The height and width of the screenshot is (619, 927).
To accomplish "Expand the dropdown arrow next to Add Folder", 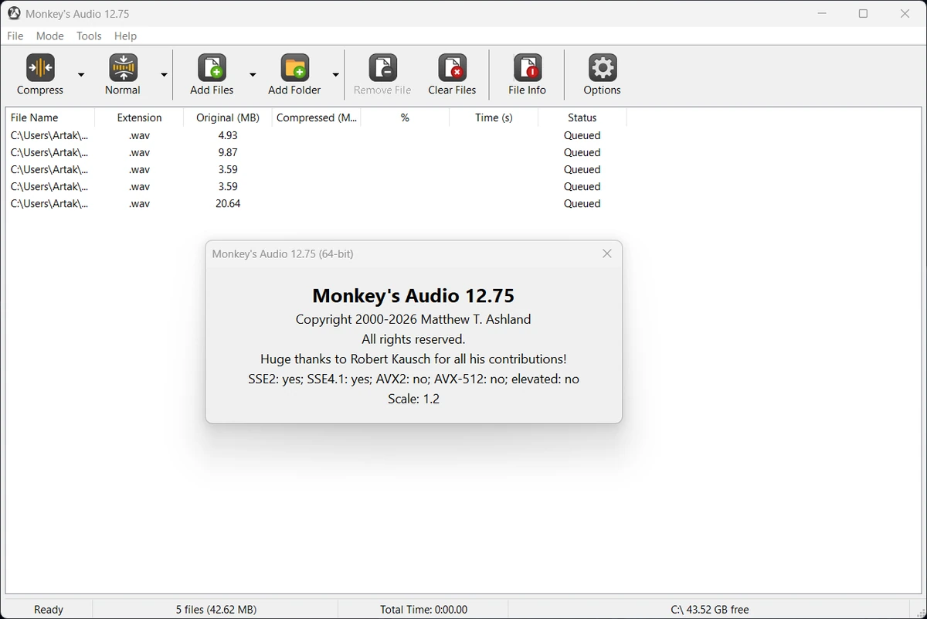I will point(335,75).
